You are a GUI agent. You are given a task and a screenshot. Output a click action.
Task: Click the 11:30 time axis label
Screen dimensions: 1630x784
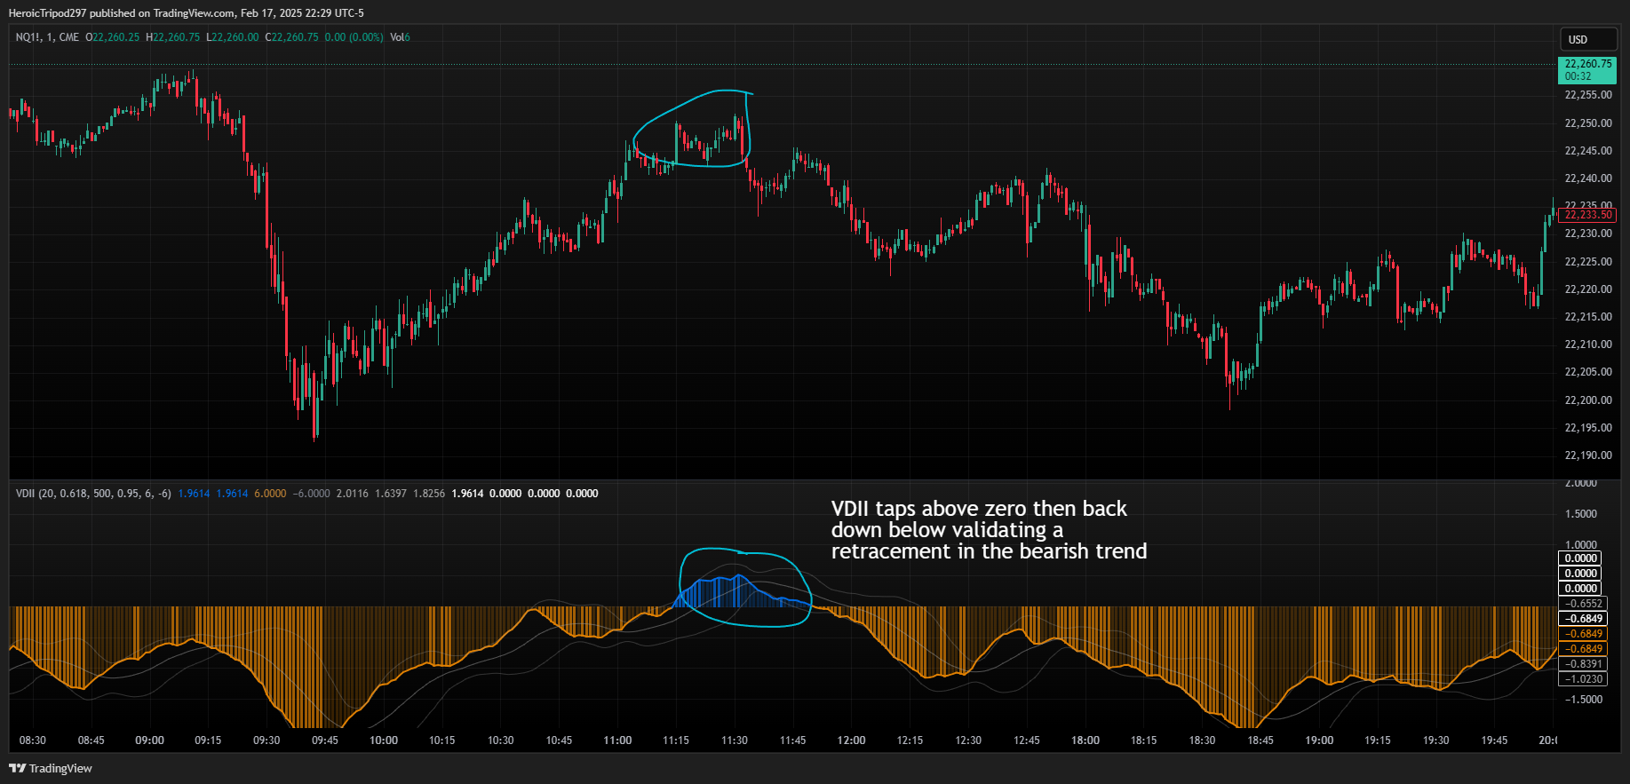pyautogui.click(x=735, y=740)
